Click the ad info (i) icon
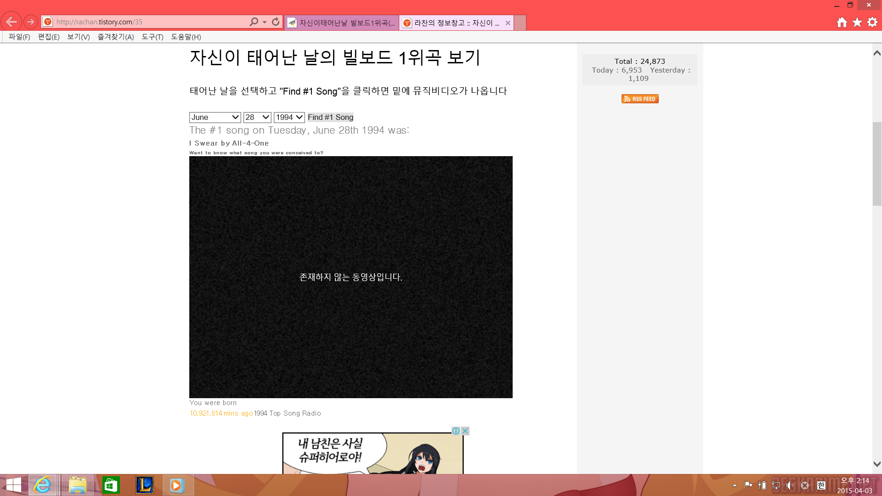 tap(456, 431)
